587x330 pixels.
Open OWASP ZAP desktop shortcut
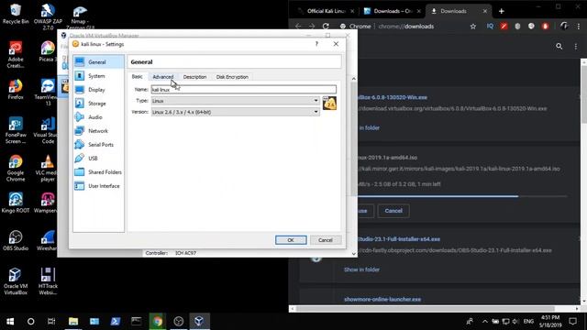coord(48,16)
